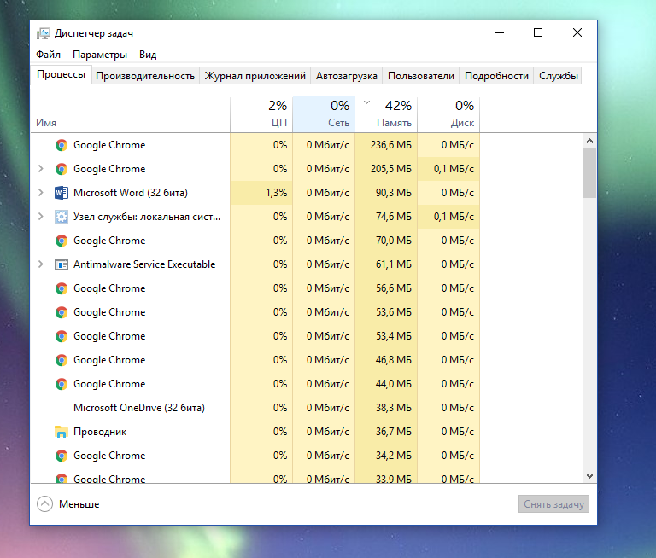Image resolution: width=656 pixels, height=558 pixels.
Task: Close the Диспетчер задач window
Action: coord(577,32)
